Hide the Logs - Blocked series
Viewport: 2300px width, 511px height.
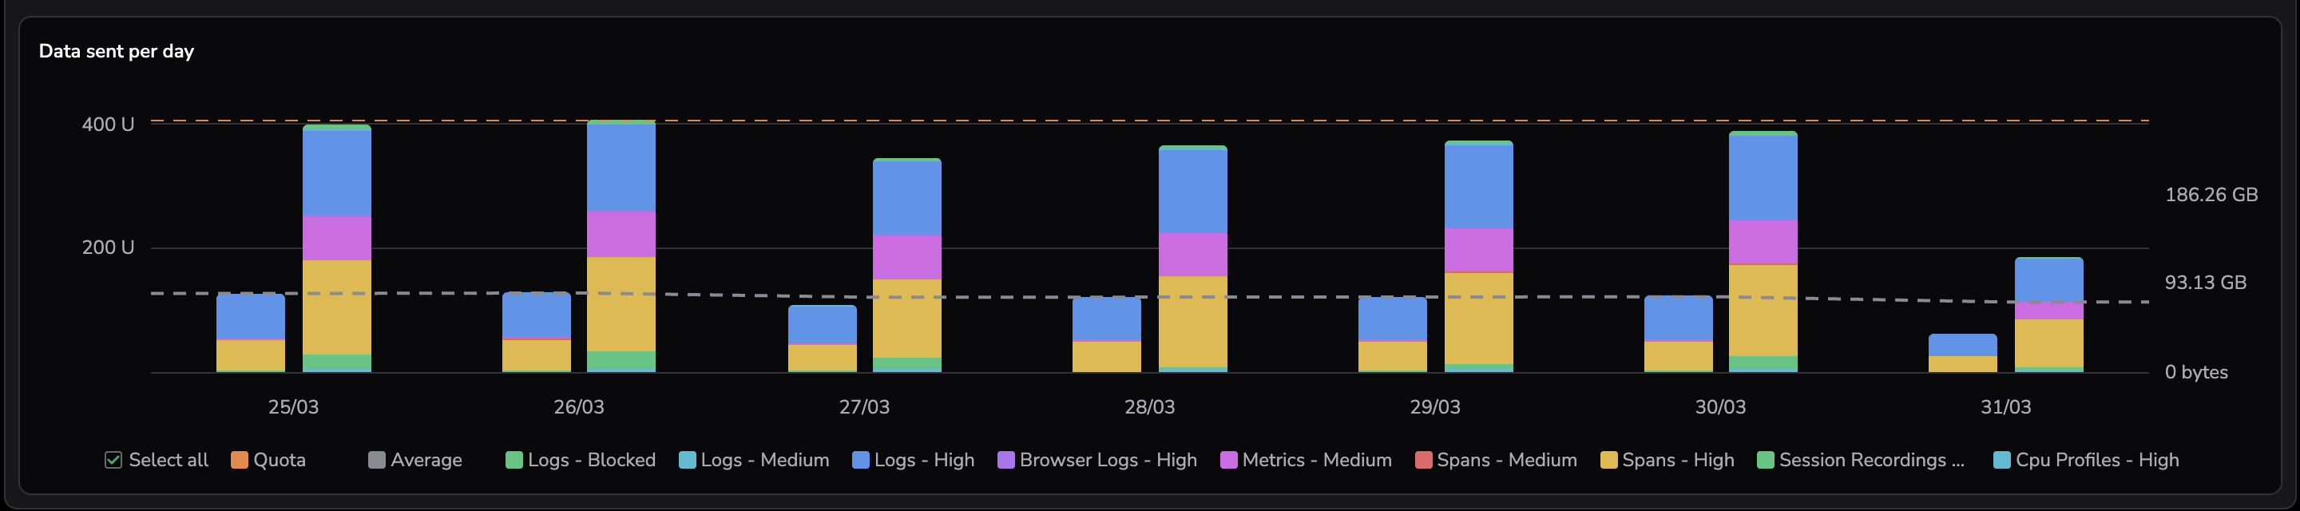514,460
